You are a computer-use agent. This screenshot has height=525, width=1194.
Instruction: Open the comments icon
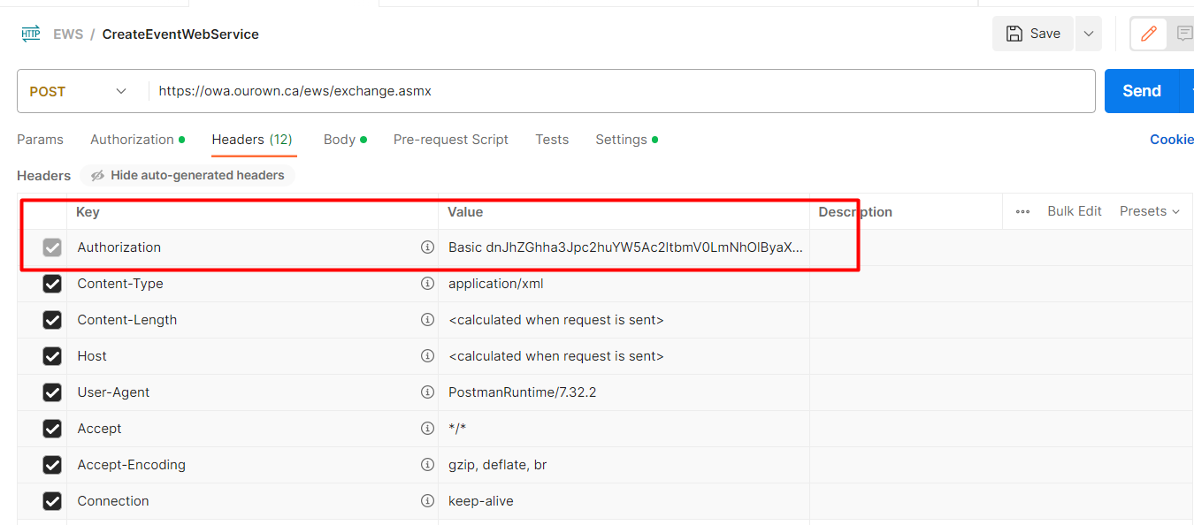pos(1183,34)
